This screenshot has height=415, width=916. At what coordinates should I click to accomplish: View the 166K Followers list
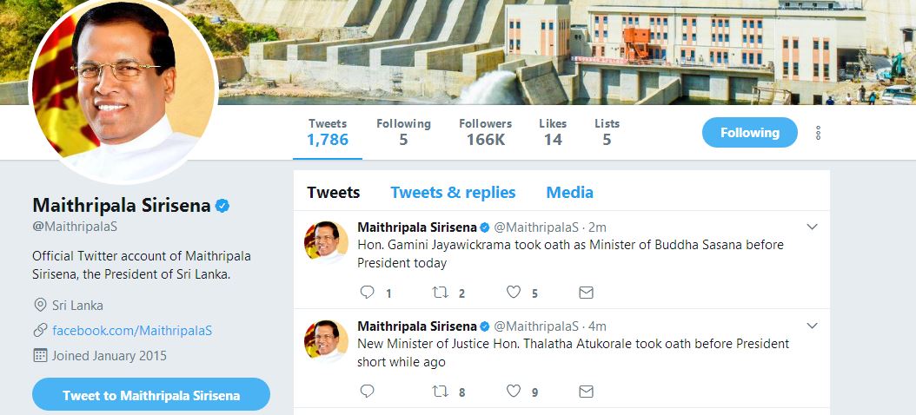pos(485,132)
